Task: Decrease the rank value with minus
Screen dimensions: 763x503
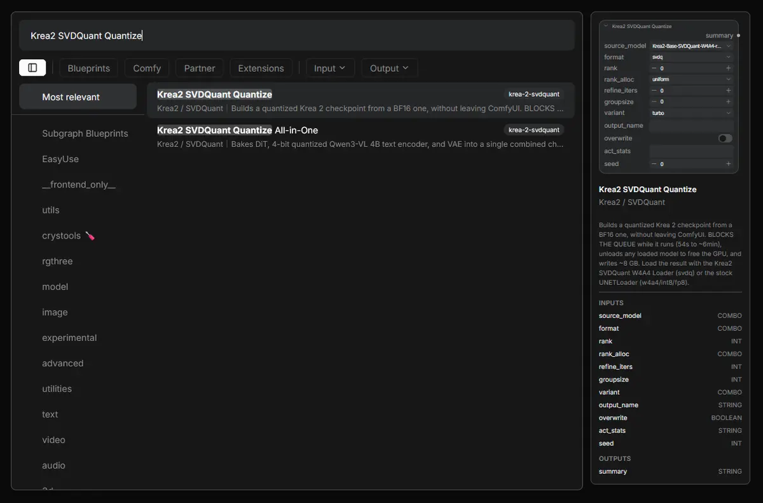Action: tap(654, 68)
